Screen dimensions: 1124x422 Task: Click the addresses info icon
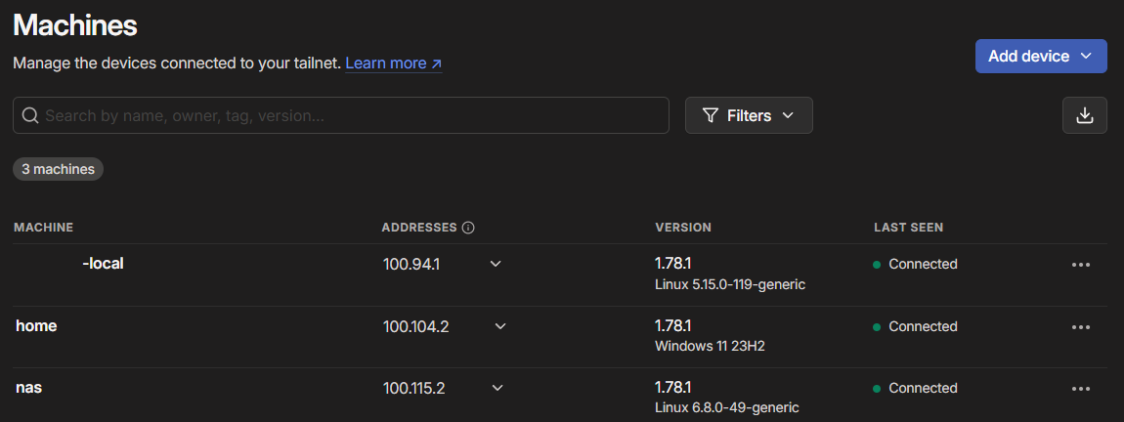coord(468,228)
